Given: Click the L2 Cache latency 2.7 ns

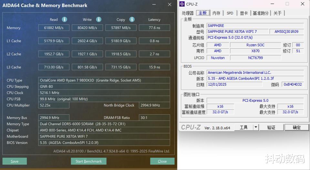Looking at the screenshot, I should point(154,54).
